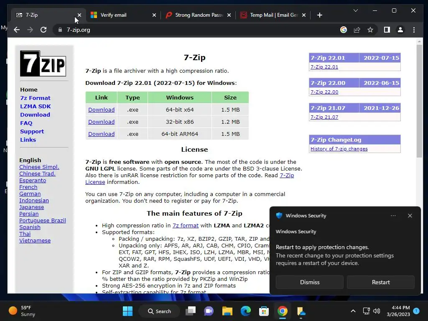Open a new browser tab
Viewport: 428px width, 321px height.
pos(320,15)
